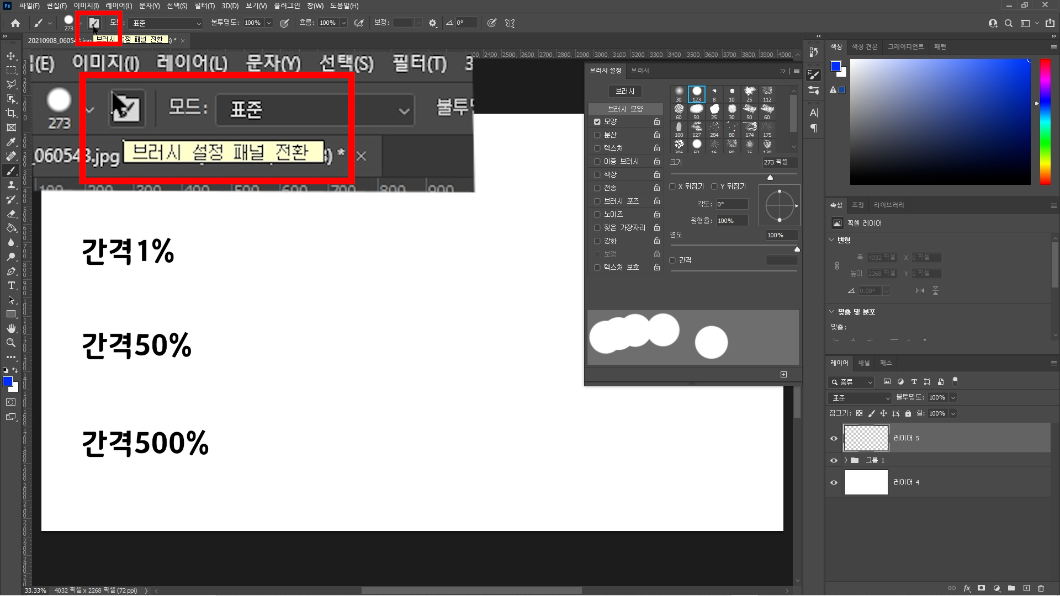Select the Zoom tool
The height and width of the screenshot is (596, 1060).
click(11, 343)
